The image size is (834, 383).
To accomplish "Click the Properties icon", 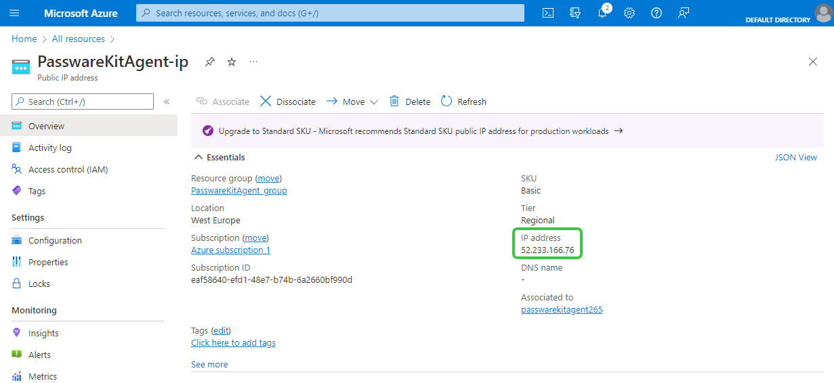I will coord(17,262).
